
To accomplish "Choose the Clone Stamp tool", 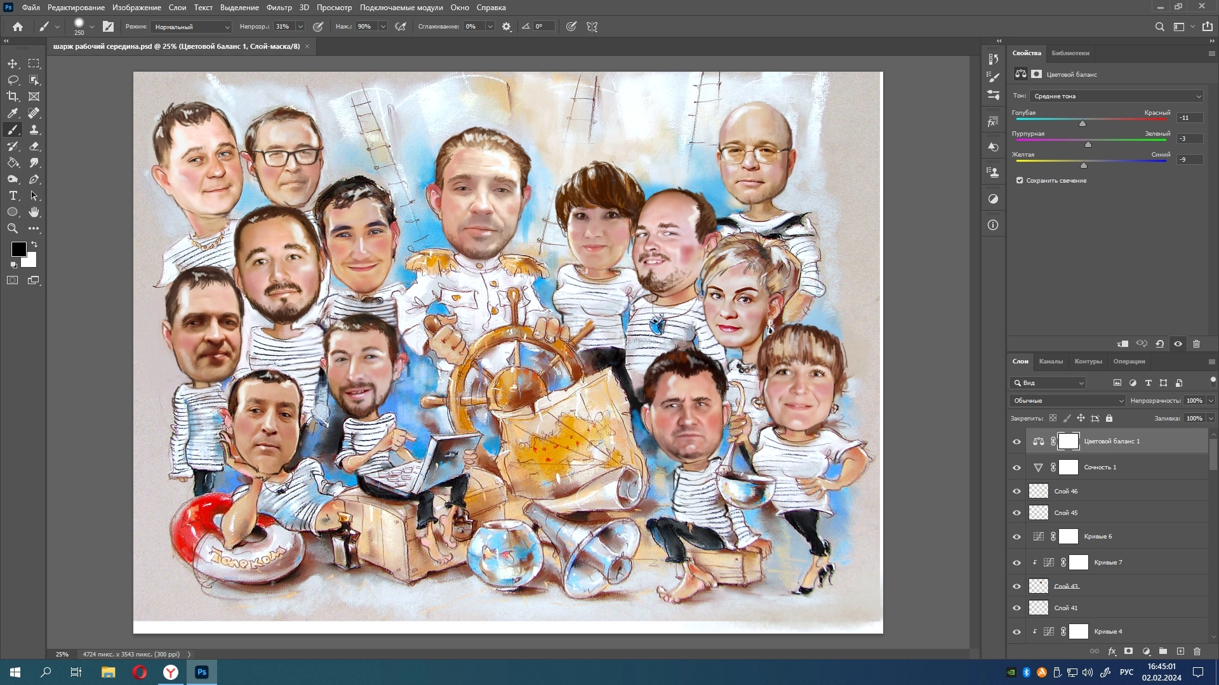I will tap(34, 129).
